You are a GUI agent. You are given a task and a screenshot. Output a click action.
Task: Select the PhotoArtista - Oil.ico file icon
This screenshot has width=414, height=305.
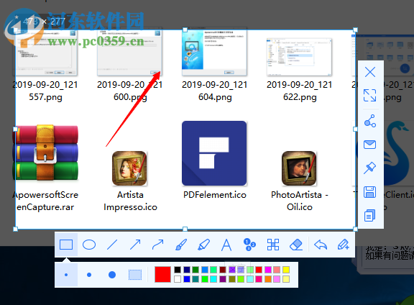(299, 168)
